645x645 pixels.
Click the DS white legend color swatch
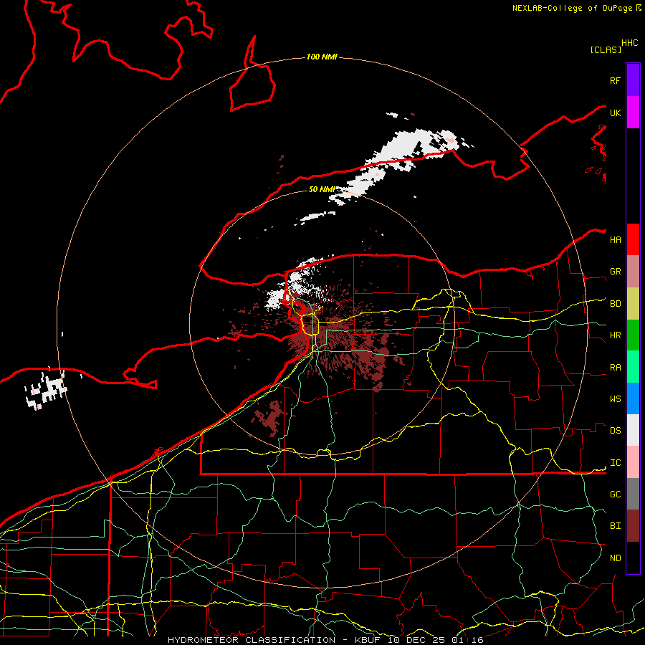coord(633,430)
